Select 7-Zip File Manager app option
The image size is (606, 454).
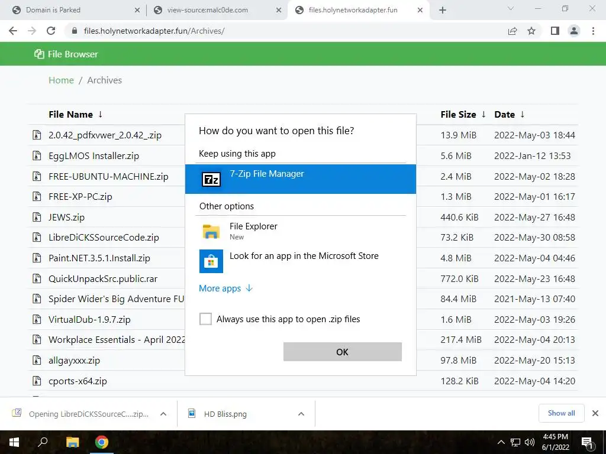(x=300, y=179)
